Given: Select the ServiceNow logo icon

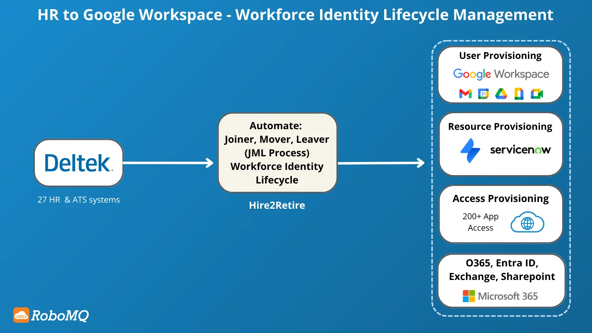Looking at the screenshot, I should click(x=470, y=150).
